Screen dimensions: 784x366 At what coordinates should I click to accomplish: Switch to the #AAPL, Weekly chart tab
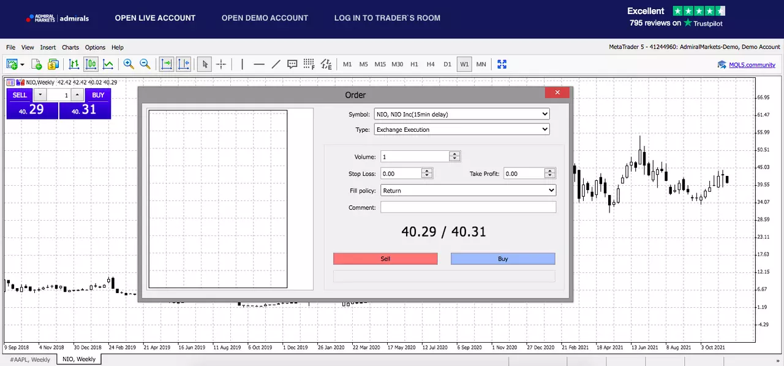point(30,359)
